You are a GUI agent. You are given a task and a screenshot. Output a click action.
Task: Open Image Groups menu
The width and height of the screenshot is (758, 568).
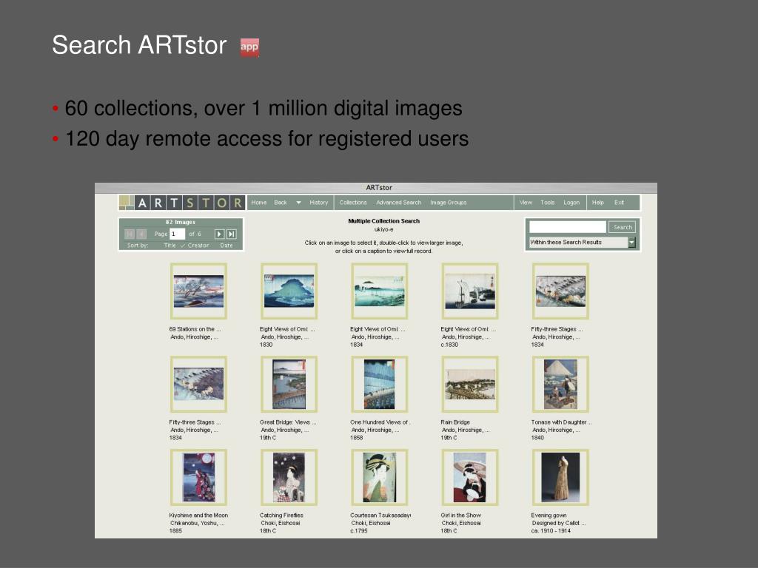point(448,203)
